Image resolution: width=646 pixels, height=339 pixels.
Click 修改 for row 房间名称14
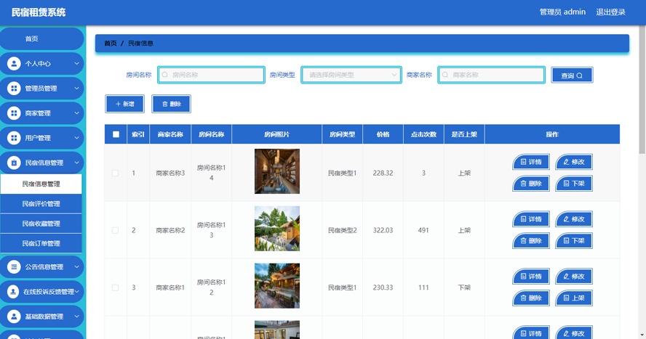[x=574, y=162]
